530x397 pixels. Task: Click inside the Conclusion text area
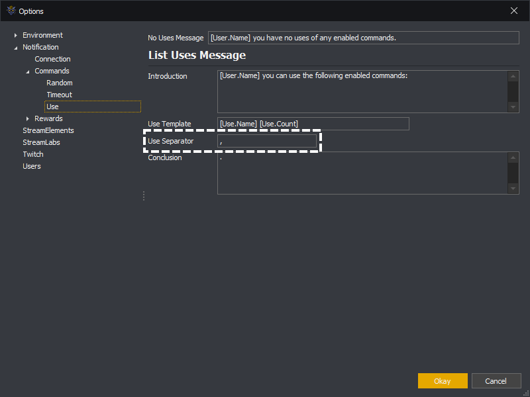click(362, 173)
